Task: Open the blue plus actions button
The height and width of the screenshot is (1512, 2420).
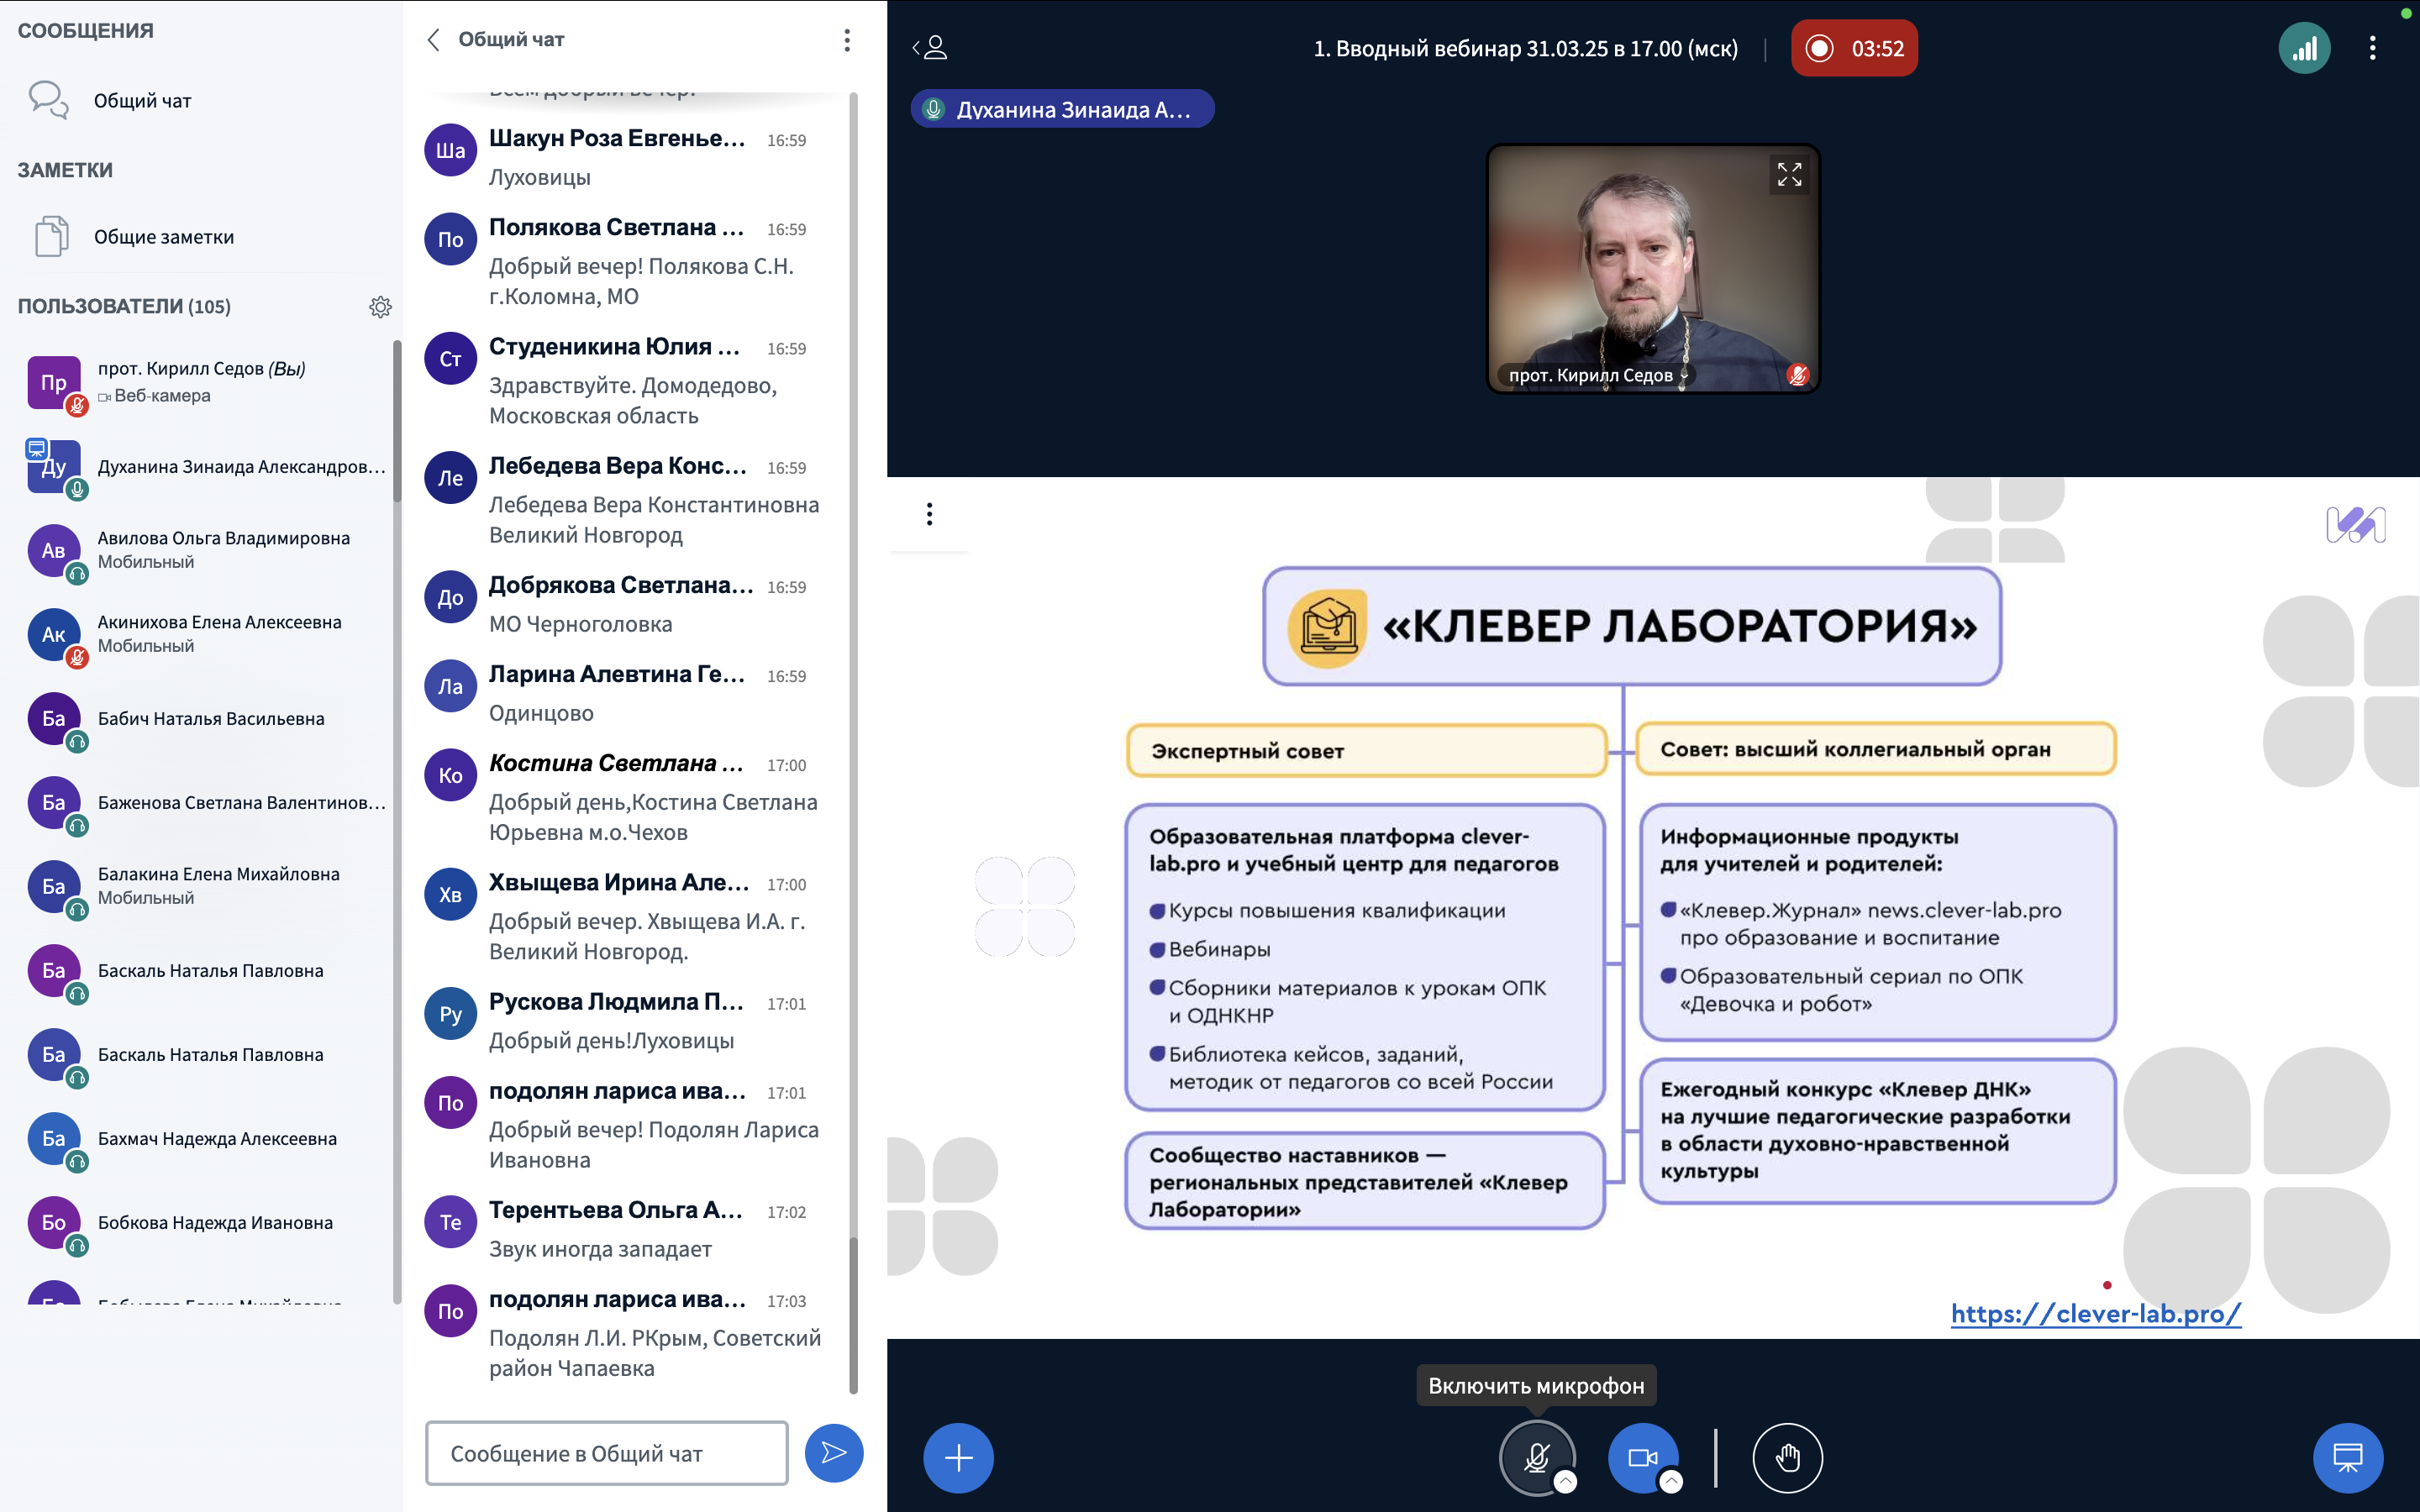Action: tap(958, 1458)
